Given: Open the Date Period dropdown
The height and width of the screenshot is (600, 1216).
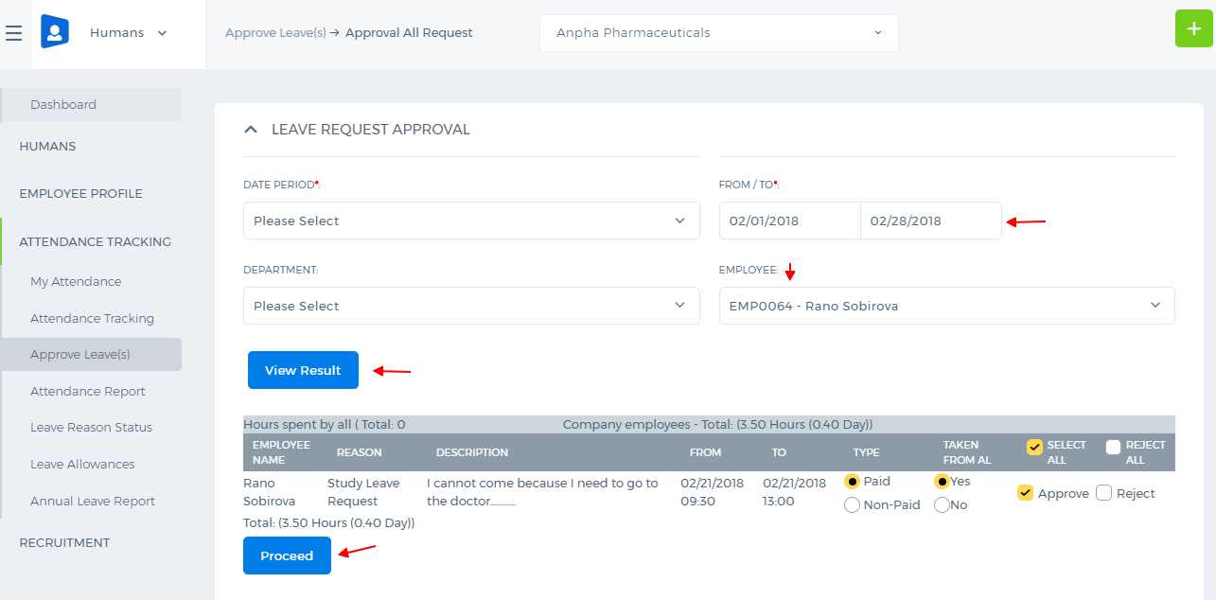Looking at the screenshot, I should click(x=471, y=221).
